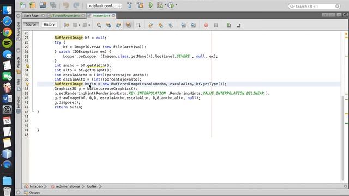Toggle Highlight Search in editor toolbar
349x196 pixels.
point(128,25)
